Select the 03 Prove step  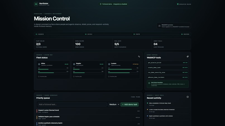[137, 34]
